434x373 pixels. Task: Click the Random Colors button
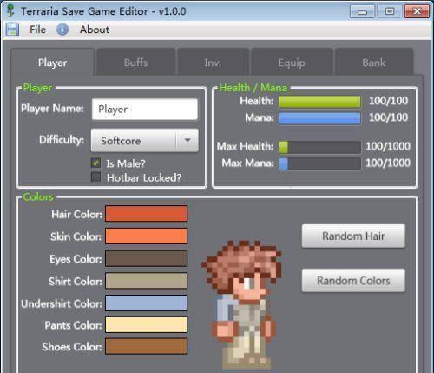click(353, 281)
